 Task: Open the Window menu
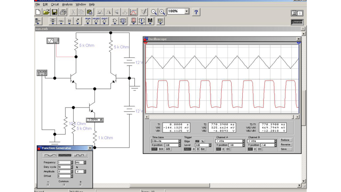[x=80, y=4]
